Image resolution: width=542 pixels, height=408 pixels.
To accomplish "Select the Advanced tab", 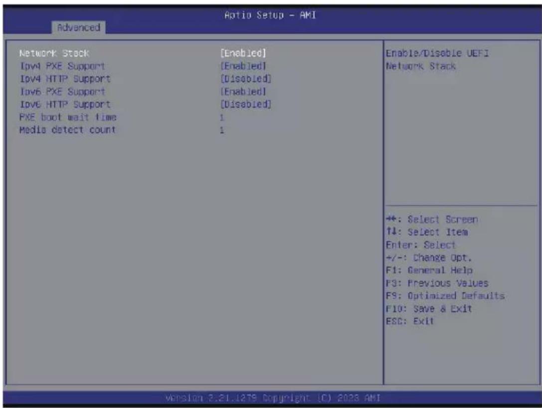I will click(79, 27).
